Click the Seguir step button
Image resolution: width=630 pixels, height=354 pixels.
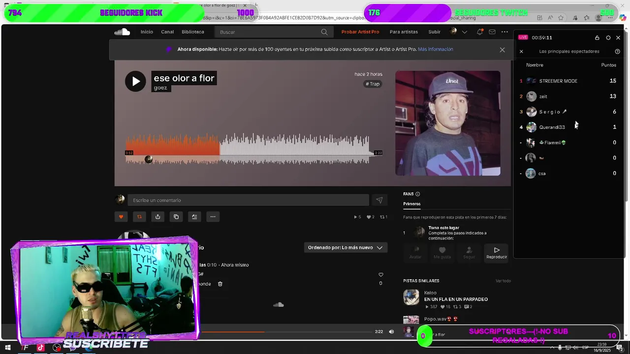click(469, 253)
